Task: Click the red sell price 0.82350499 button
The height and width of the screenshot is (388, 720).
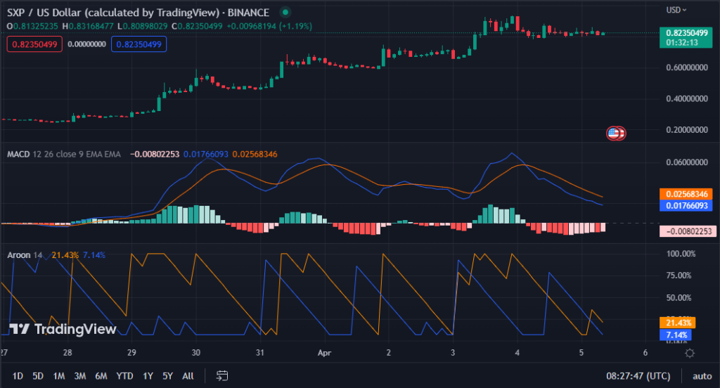Action: click(x=34, y=44)
